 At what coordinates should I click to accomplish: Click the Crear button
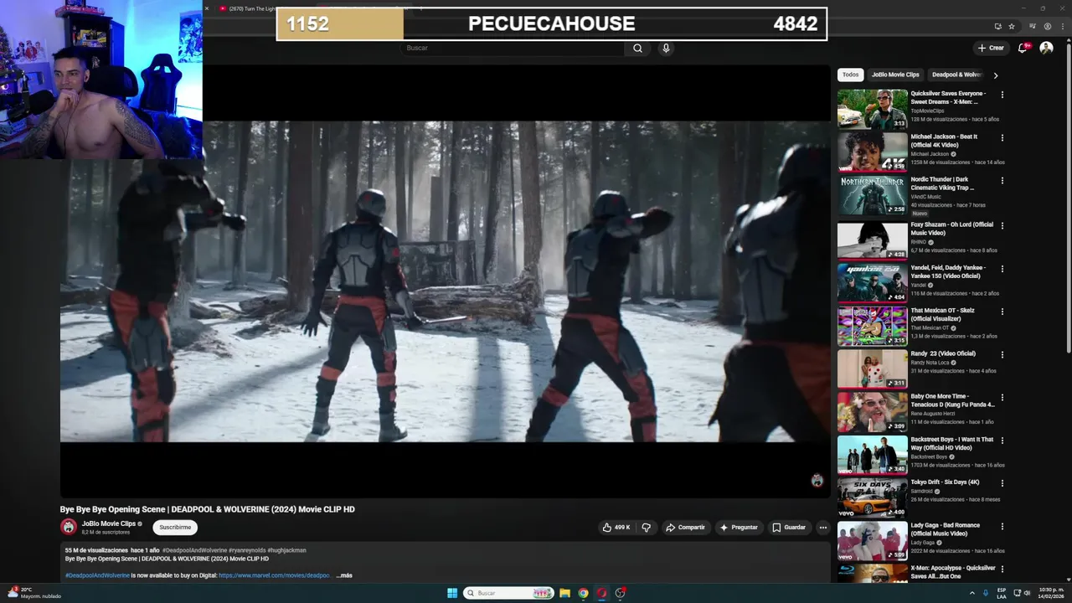point(991,48)
